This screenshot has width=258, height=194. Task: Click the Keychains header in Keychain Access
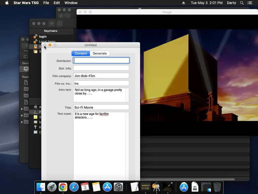pyautogui.click(x=51, y=31)
